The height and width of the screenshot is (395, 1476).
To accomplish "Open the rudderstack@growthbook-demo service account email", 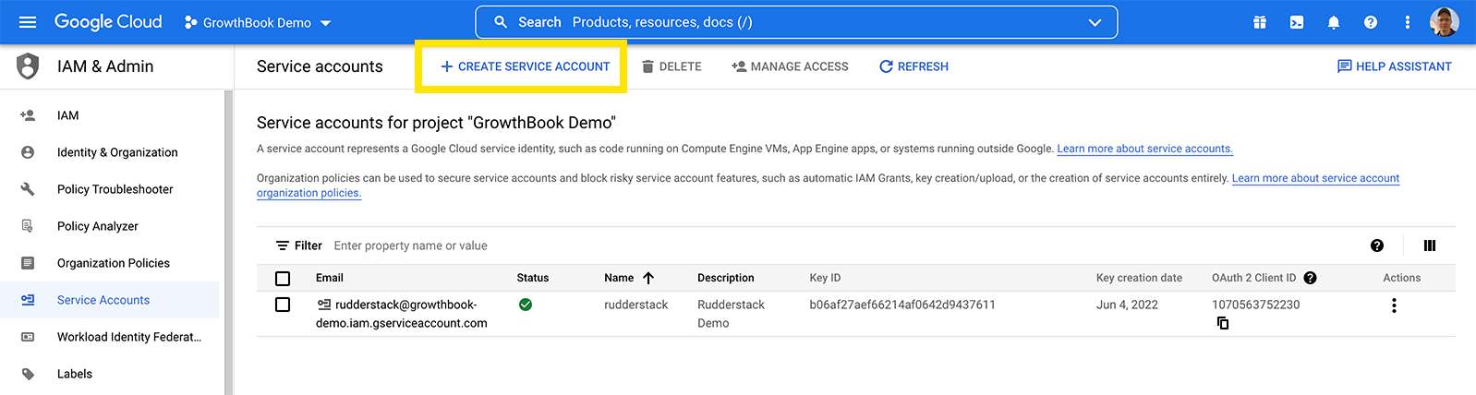I will pyautogui.click(x=402, y=314).
